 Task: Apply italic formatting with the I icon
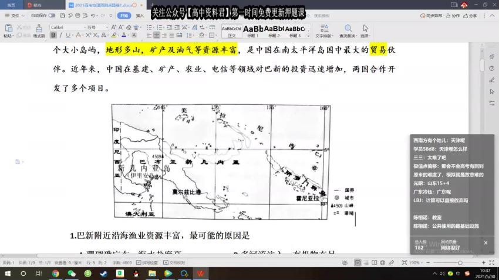[61, 36]
